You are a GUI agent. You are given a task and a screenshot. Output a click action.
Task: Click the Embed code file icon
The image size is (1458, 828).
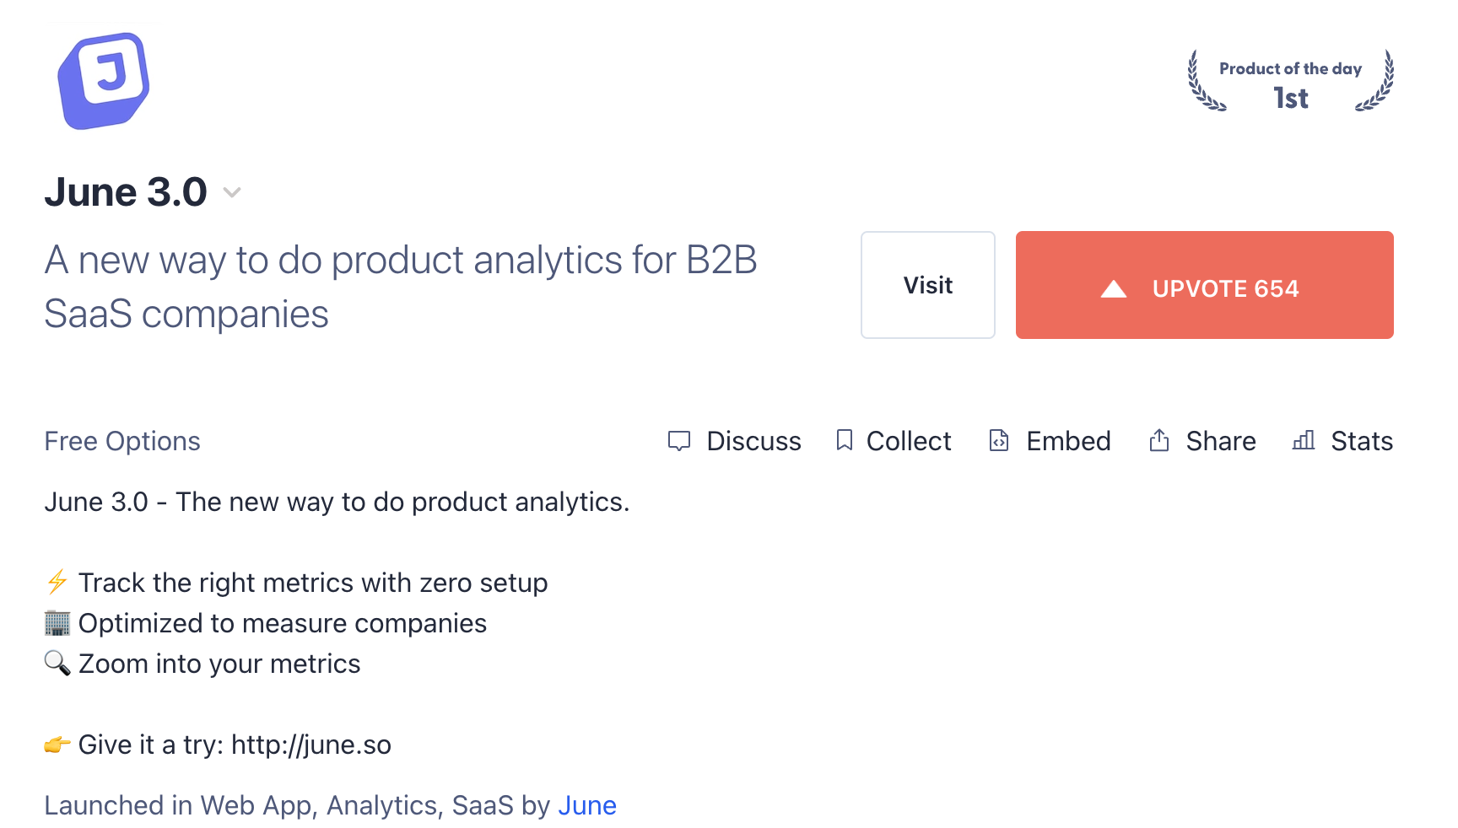coord(999,440)
